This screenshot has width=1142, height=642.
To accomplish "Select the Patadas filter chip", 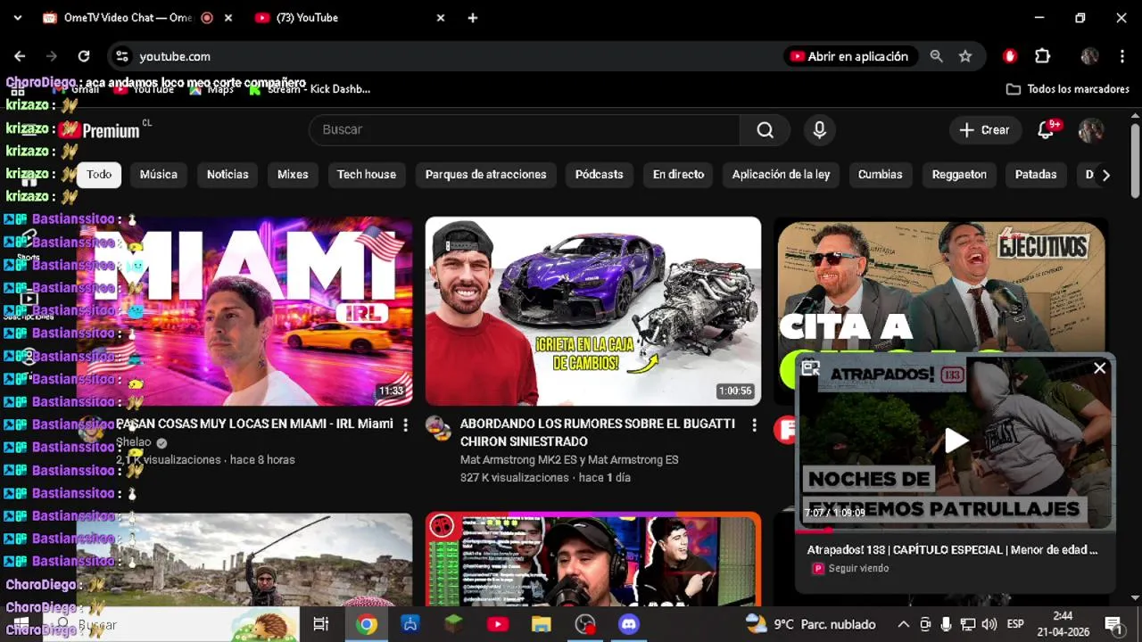I will pyautogui.click(x=1036, y=175).
